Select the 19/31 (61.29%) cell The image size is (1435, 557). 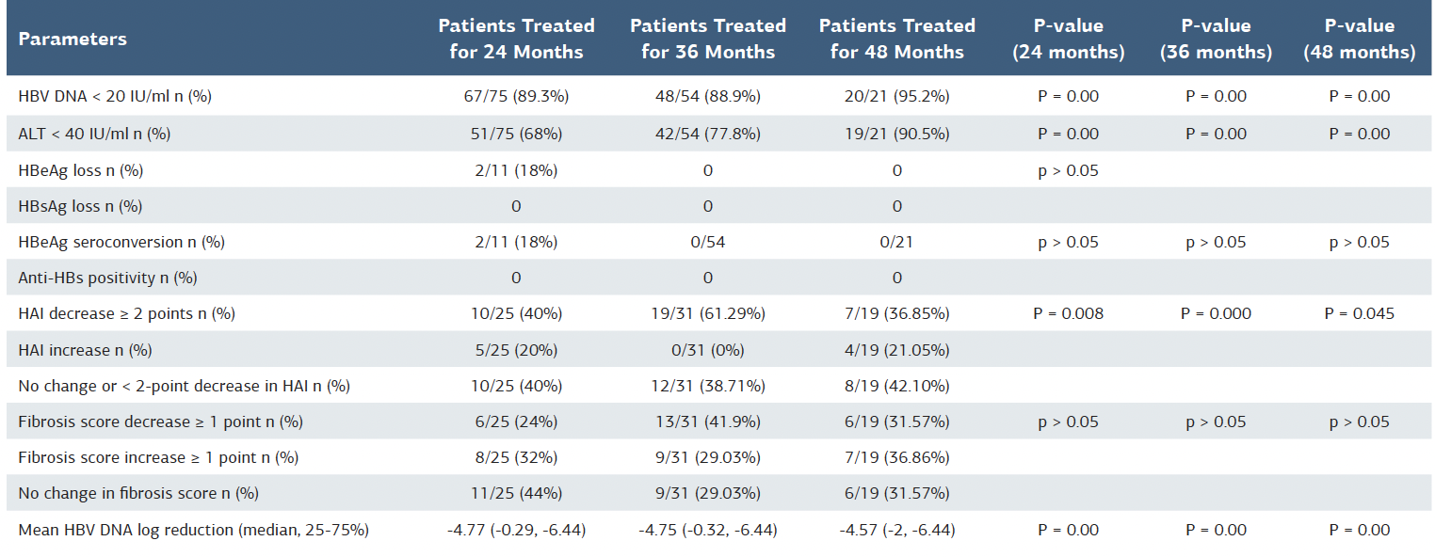(708, 313)
